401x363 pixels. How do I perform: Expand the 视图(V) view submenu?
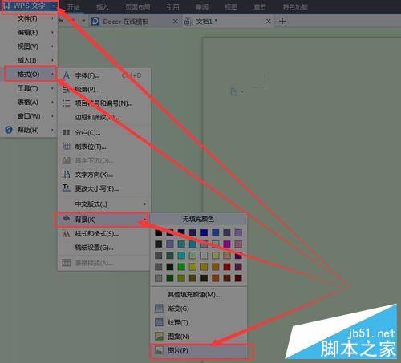tap(29, 46)
